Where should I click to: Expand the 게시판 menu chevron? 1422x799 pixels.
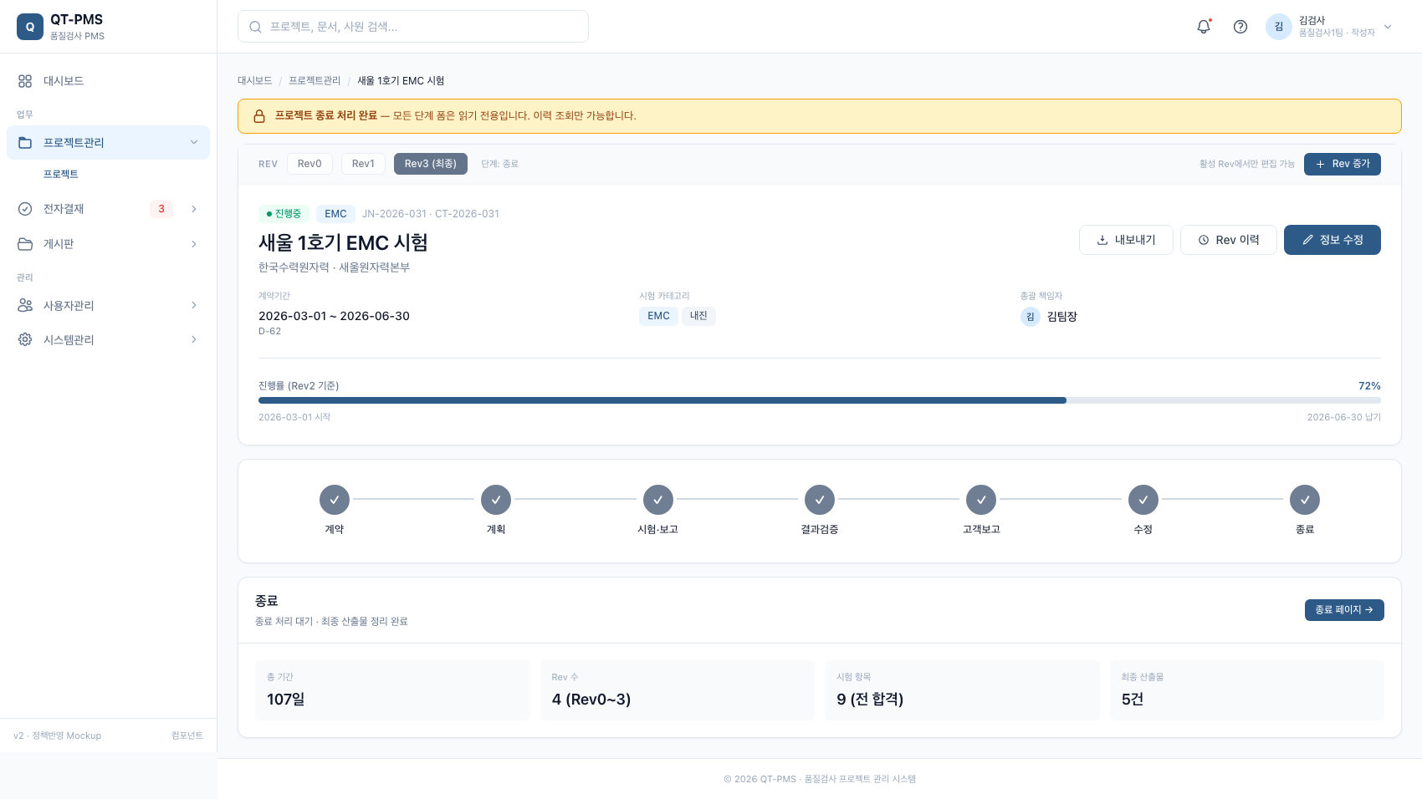pos(194,244)
